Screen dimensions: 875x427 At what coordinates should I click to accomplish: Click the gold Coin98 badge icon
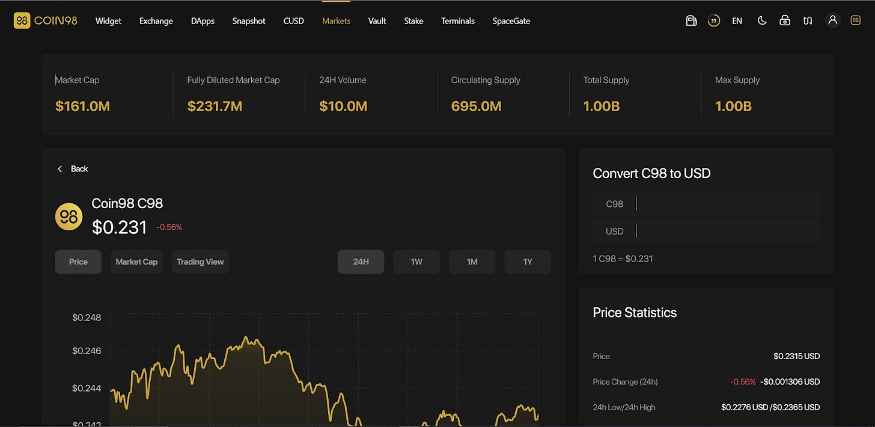tap(856, 20)
